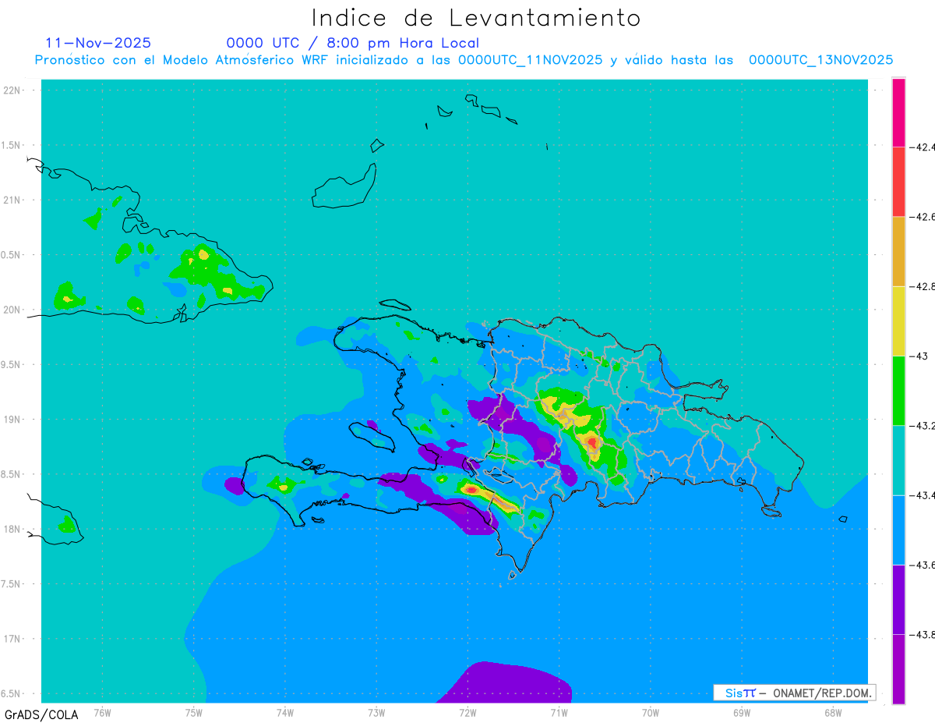Click the magenta swatch atop the color scale
The height and width of the screenshot is (723, 935).
click(899, 112)
